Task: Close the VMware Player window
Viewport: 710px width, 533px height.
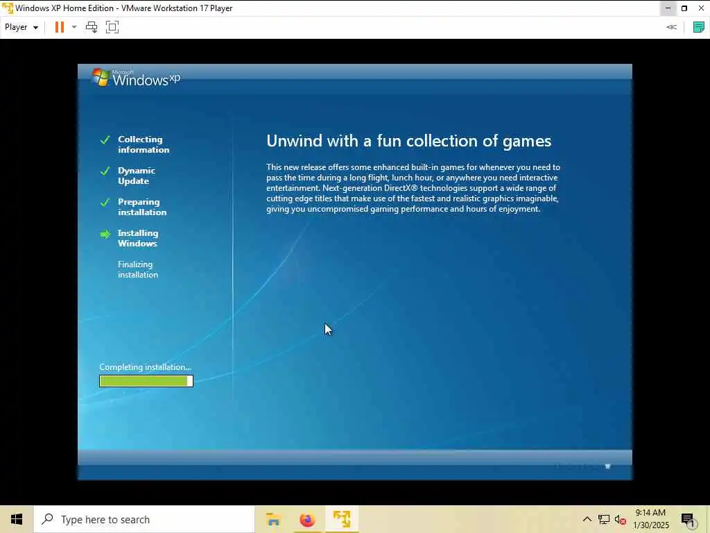Action: pyautogui.click(x=701, y=8)
